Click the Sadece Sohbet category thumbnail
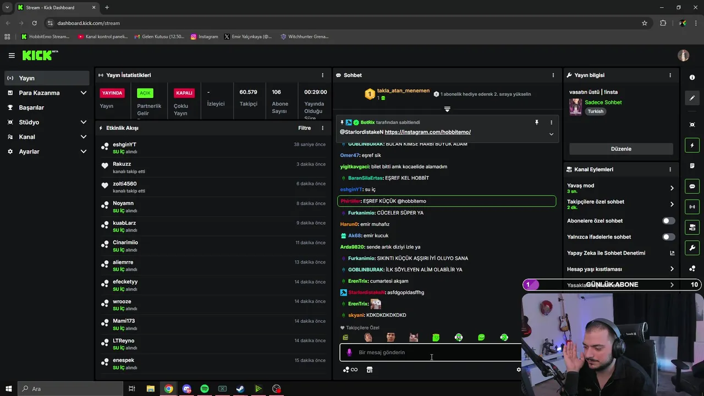The height and width of the screenshot is (396, 704). tap(575, 107)
